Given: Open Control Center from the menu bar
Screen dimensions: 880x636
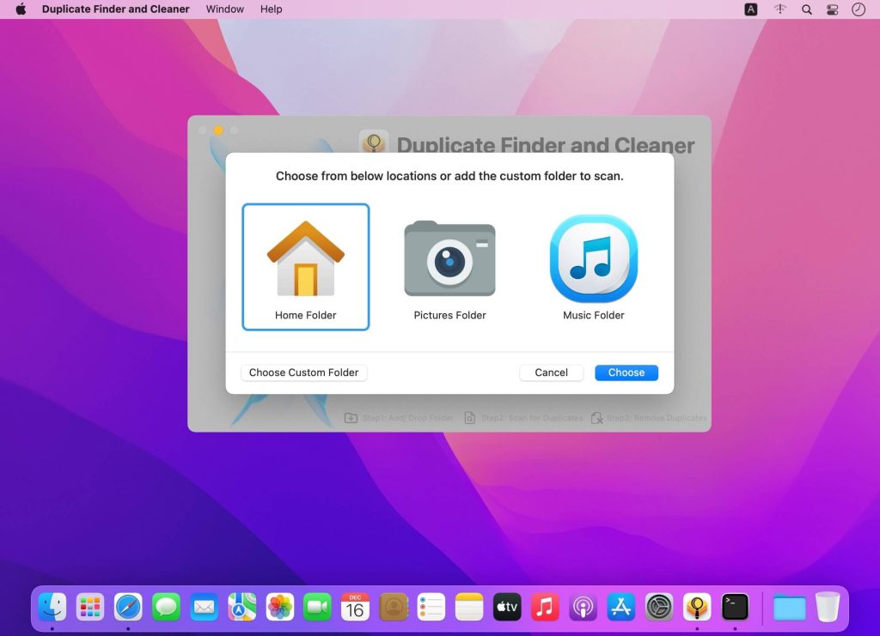Looking at the screenshot, I should (x=832, y=9).
